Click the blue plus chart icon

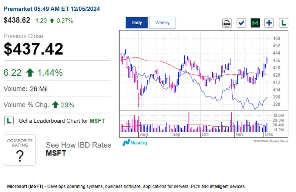(x=269, y=23)
